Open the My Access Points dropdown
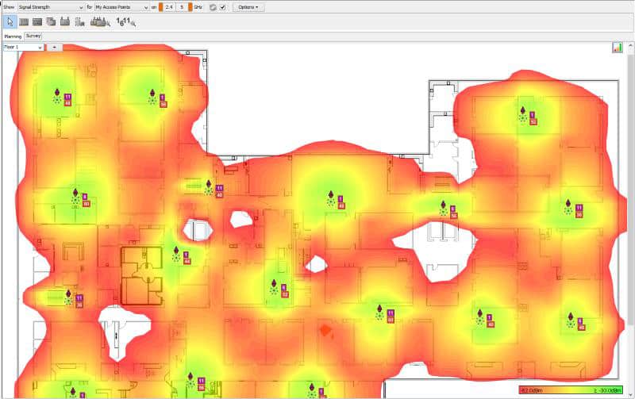The height and width of the screenshot is (399, 635). [x=121, y=7]
